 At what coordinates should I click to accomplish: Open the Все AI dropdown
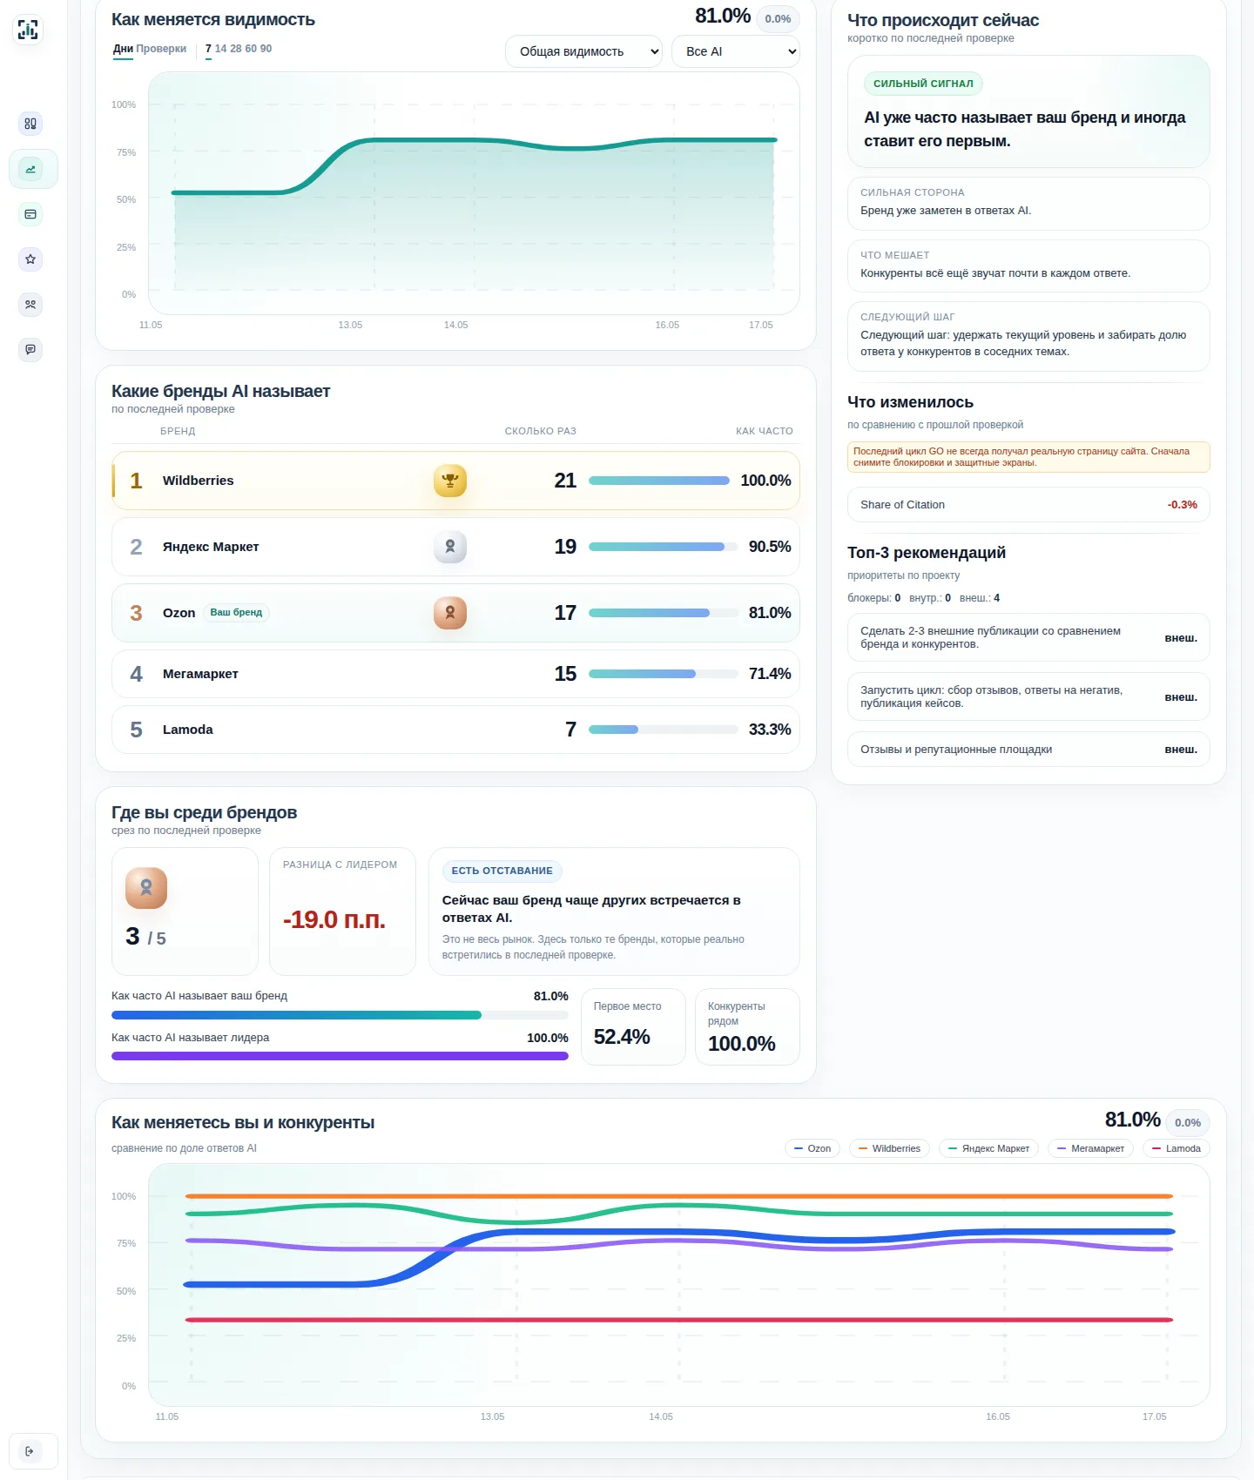736,51
